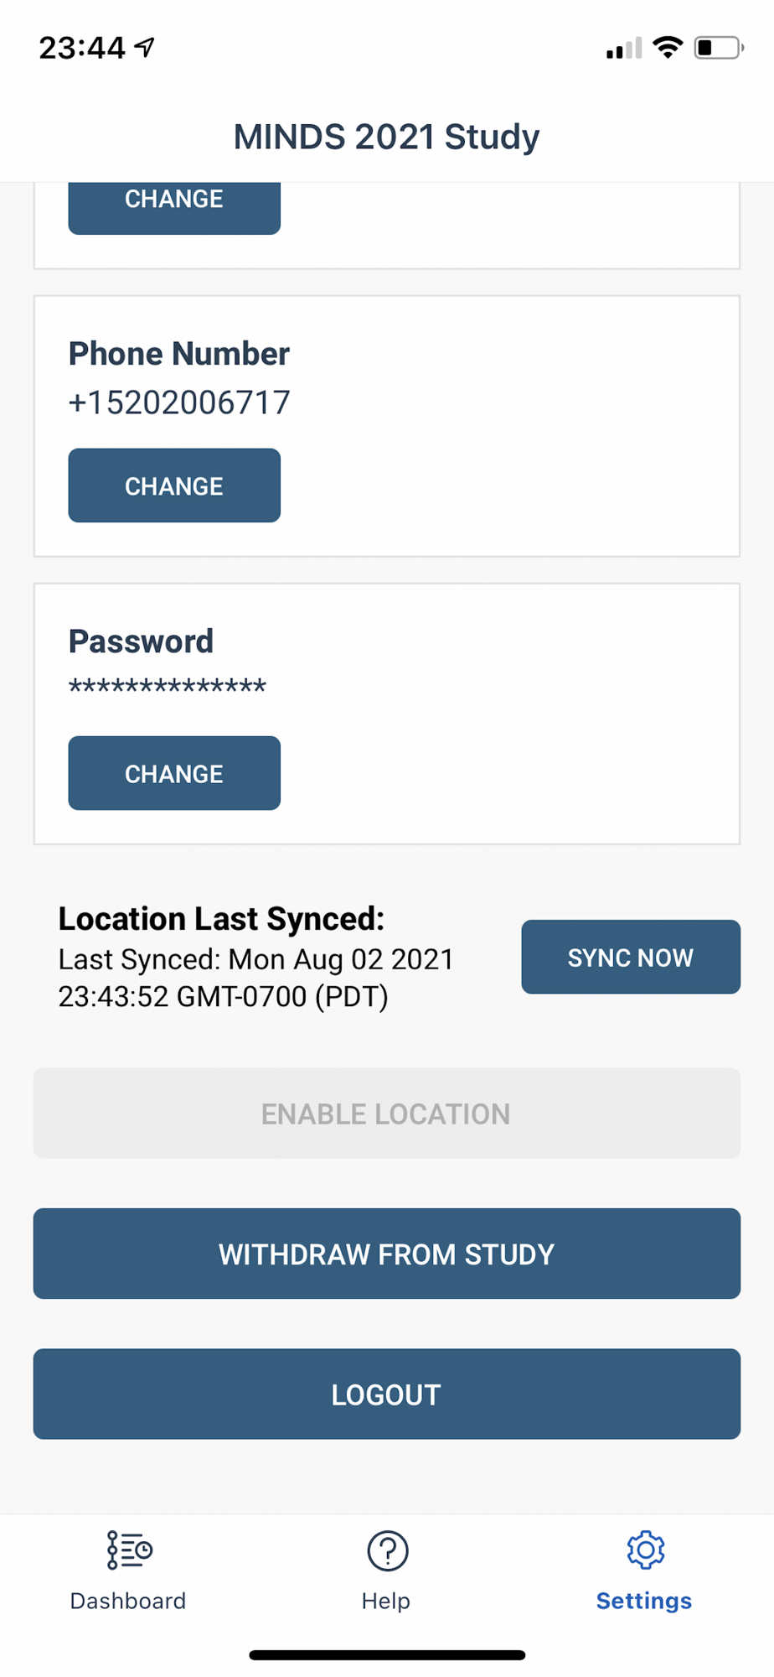Tap the MINDS 2021 Study title
The image size is (774, 1677).
386,137
